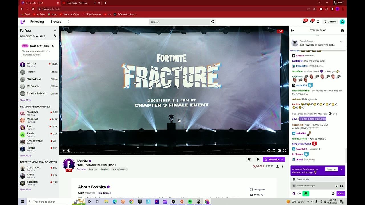Click the DropsEnabled tag
Image resolution: width=365 pixels, height=205 pixels.
point(119,169)
